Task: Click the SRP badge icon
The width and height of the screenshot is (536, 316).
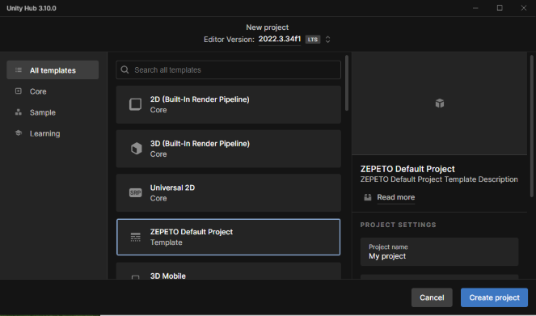Action: [x=135, y=192]
